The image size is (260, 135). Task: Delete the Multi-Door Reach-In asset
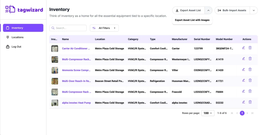click(250, 80)
